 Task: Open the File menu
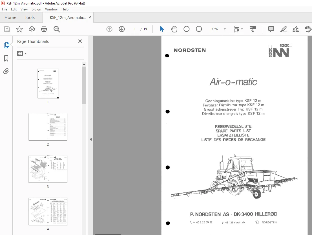(x=5, y=9)
